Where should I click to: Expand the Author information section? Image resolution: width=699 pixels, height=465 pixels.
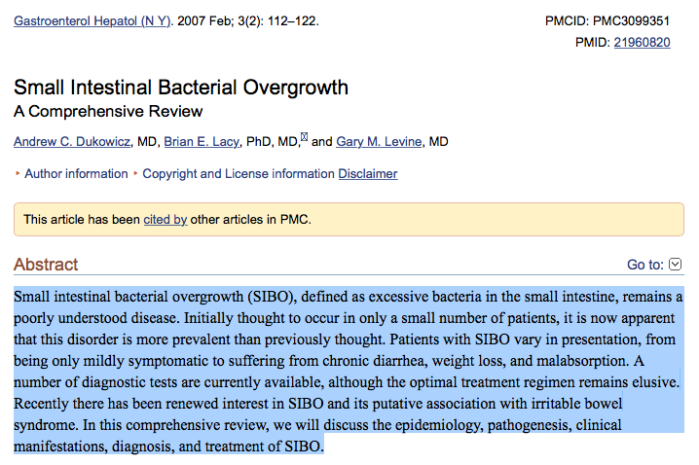[76, 174]
